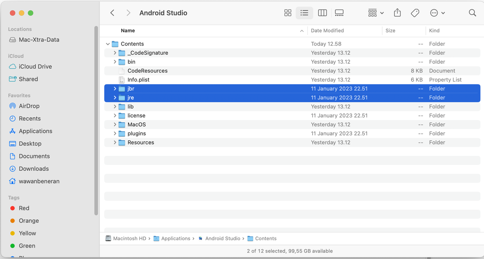
Task: Click the Contents folder icon in list
Action: tap(115, 44)
